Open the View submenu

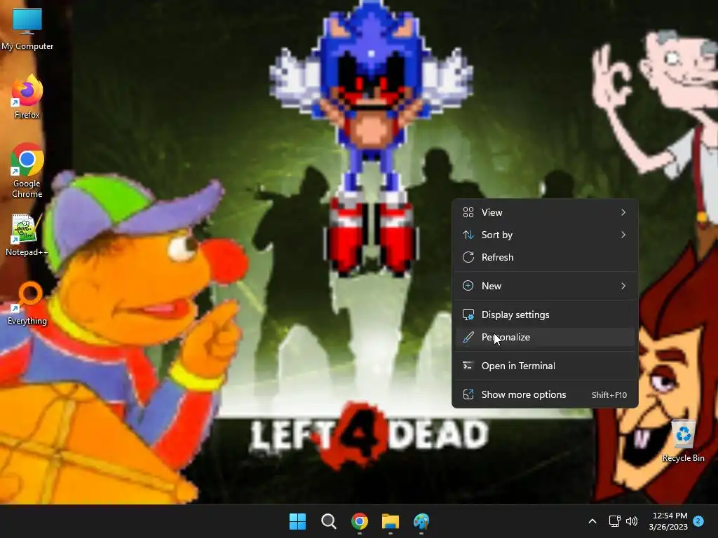pos(545,212)
